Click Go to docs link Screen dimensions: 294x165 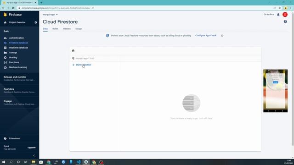[x=269, y=14]
